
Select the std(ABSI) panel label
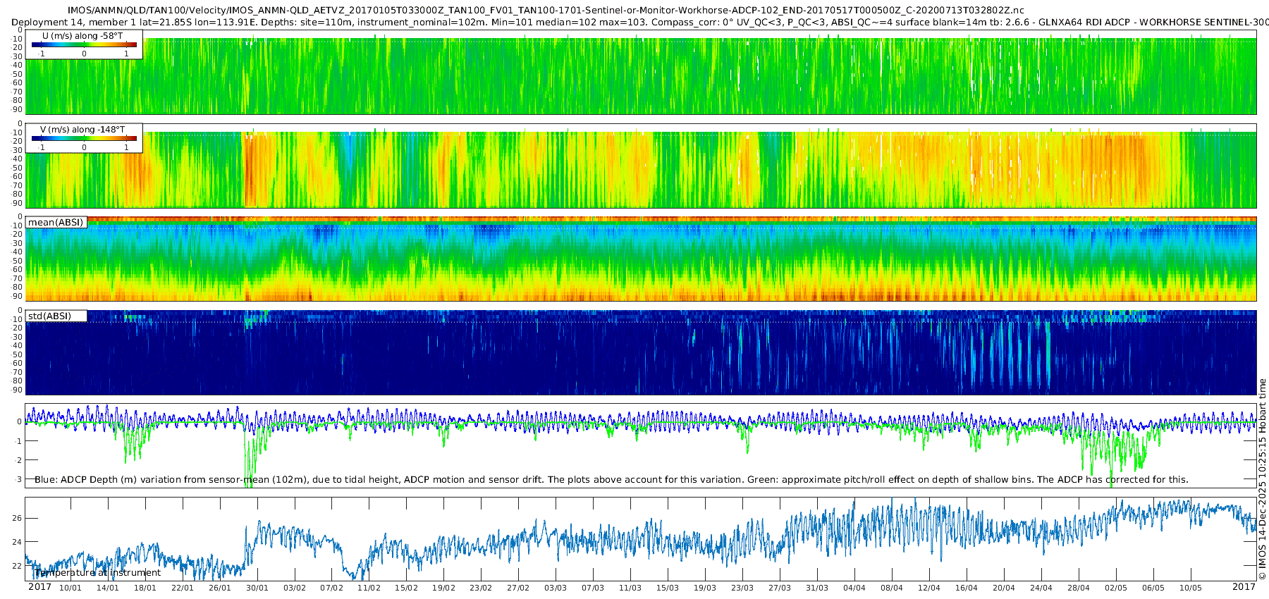pos(56,316)
